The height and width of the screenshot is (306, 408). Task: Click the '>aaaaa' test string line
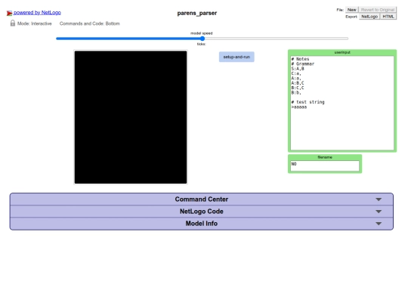point(299,107)
